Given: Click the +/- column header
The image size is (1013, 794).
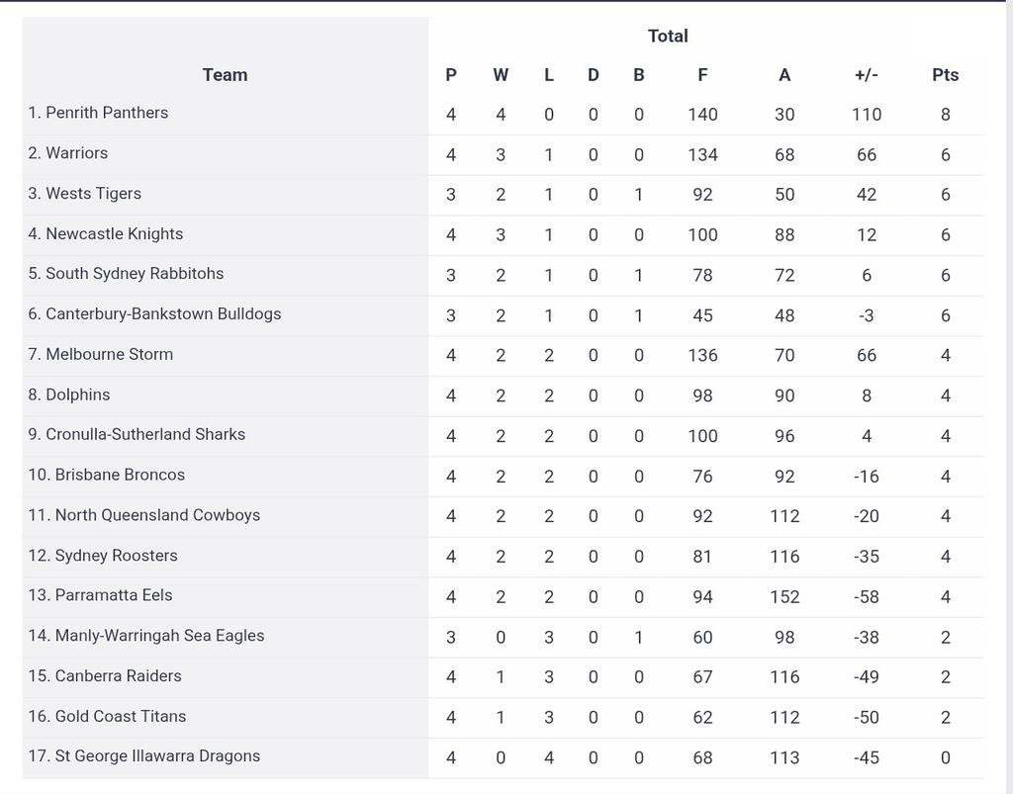Looking at the screenshot, I should 867,75.
